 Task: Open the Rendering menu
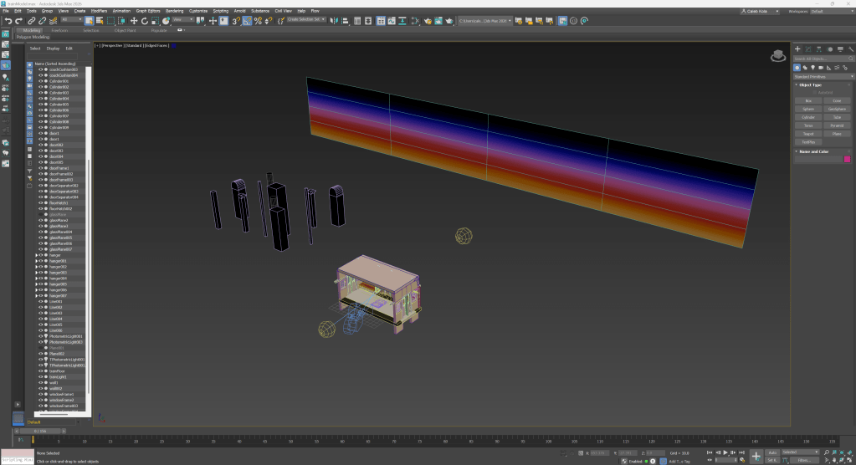[x=174, y=11]
